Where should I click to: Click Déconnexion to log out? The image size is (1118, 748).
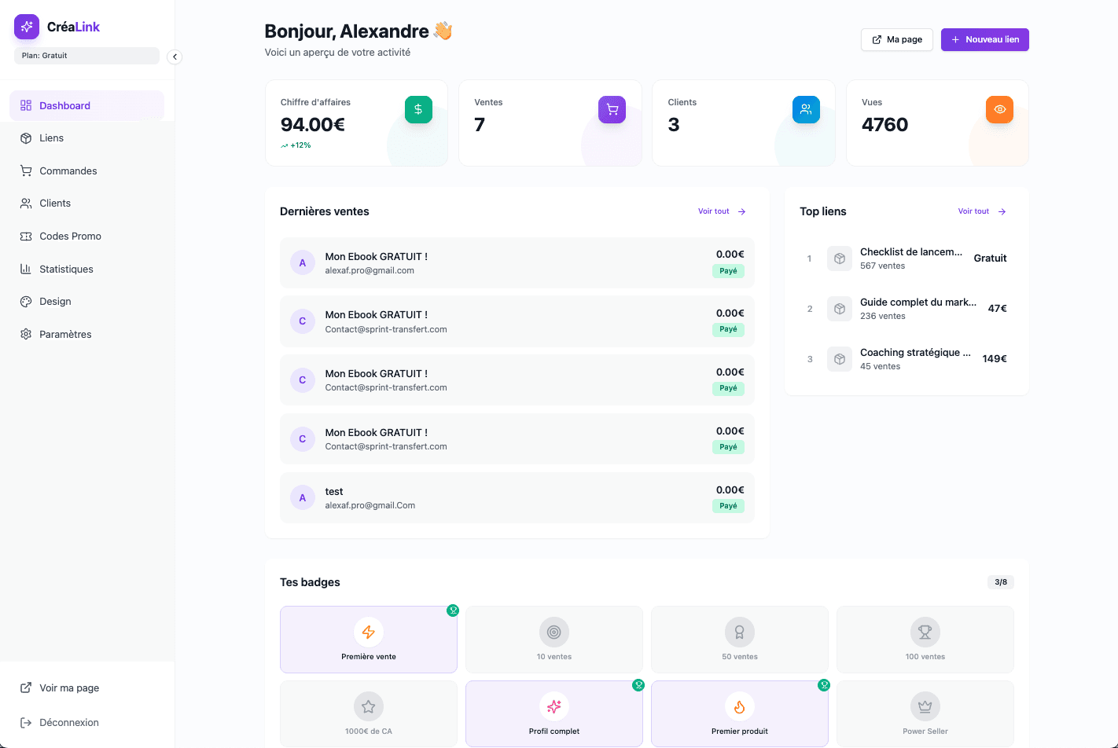[68, 722]
